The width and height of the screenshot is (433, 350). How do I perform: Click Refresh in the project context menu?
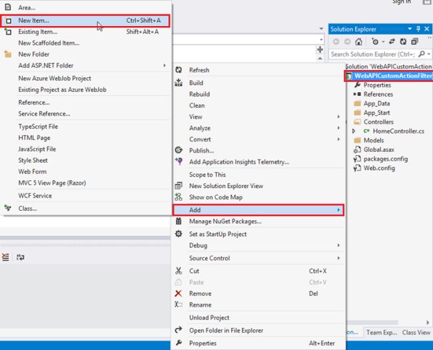(x=258, y=70)
